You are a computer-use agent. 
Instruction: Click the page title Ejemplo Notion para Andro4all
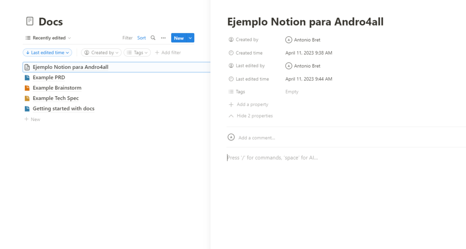(x=305, y=22)
